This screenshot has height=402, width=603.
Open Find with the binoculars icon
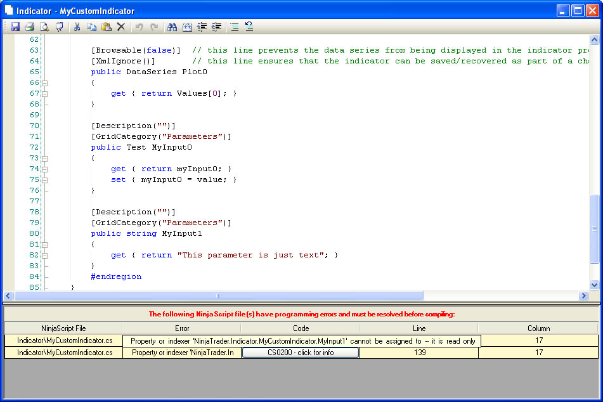click(172, 27)
